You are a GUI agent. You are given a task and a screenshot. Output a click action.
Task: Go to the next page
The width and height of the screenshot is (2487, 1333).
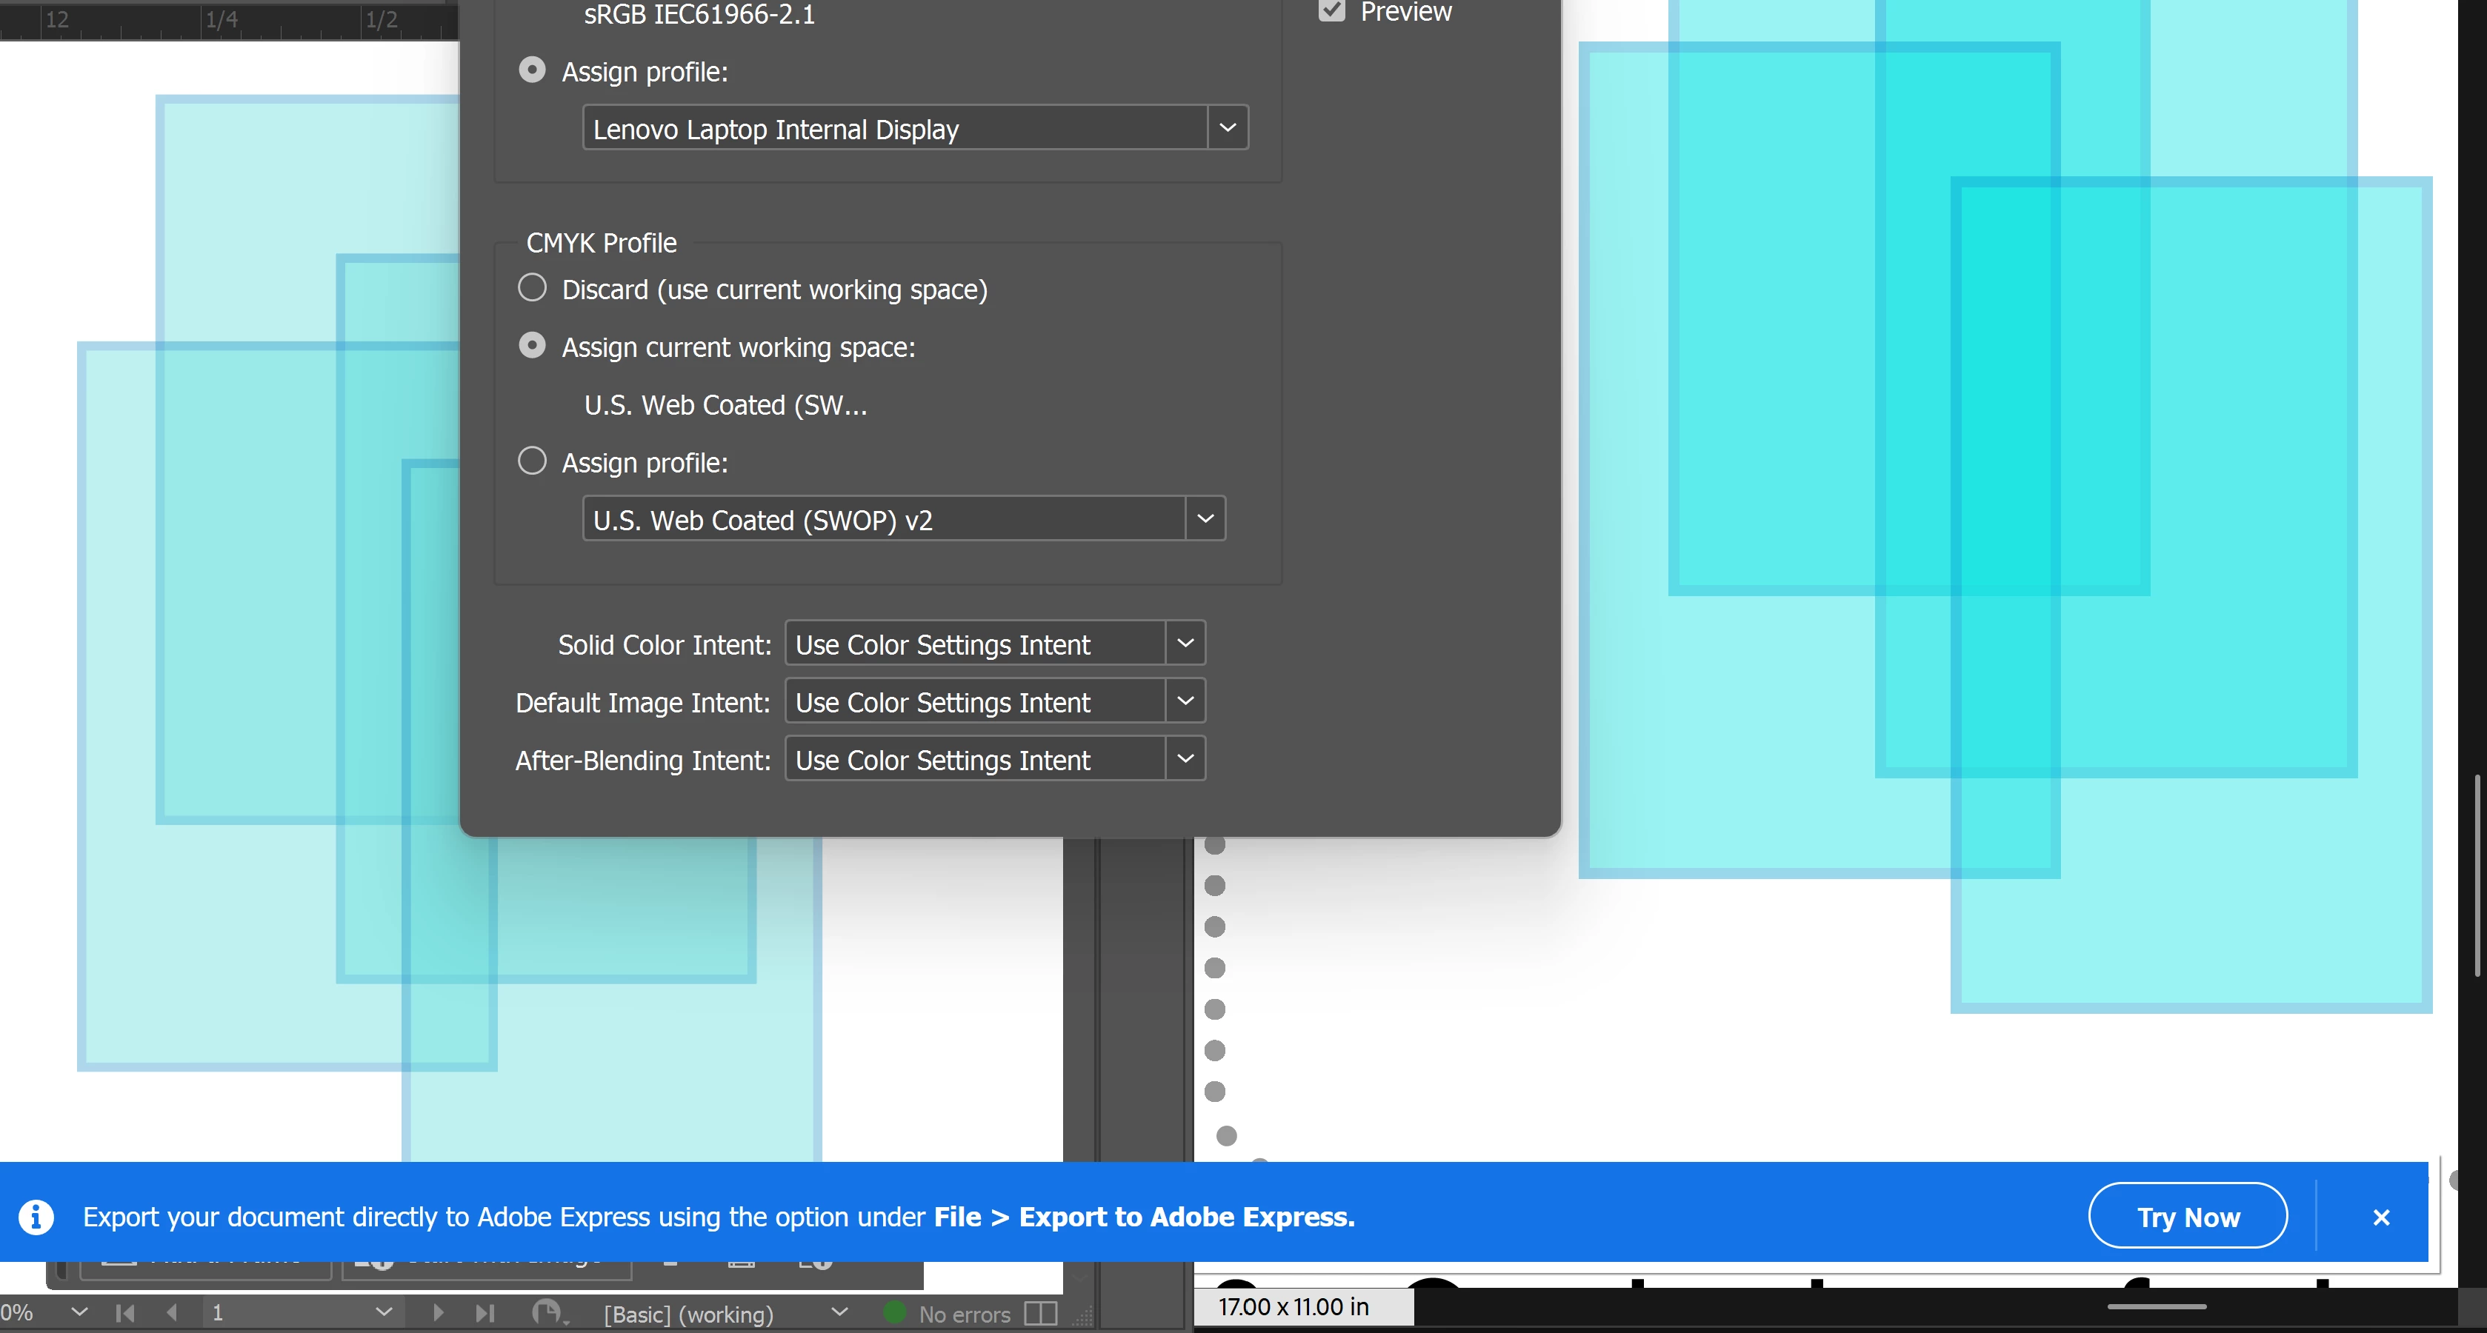tap(439, 1313)
